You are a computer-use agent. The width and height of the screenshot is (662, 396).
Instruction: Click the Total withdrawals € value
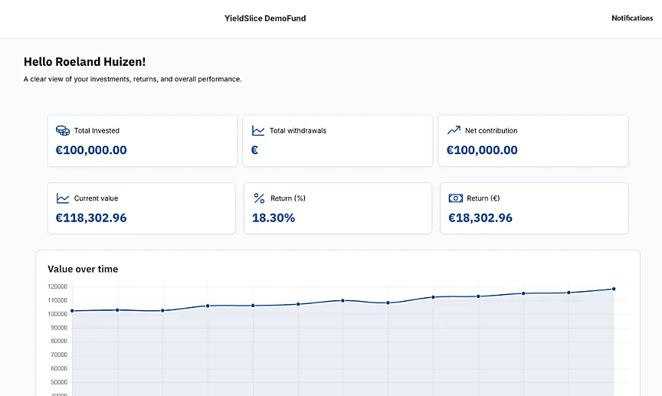click(254, 150)
